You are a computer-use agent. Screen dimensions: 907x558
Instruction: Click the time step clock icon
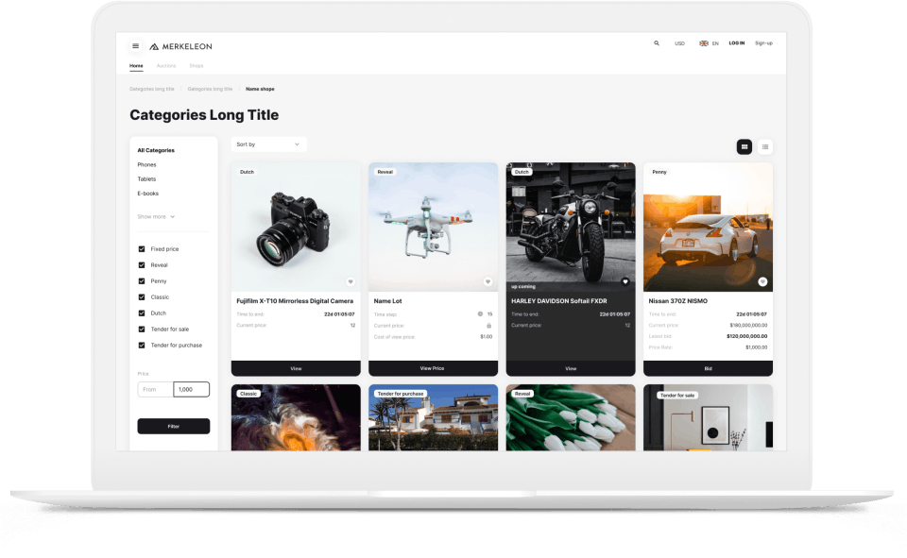click(480, 314)
